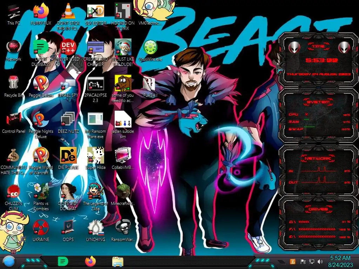Select the HOOKED ON XONIX shortcut

[123, 17]
